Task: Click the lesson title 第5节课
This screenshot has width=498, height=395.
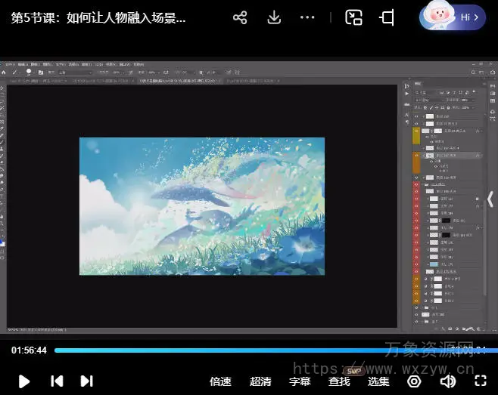Action: (98, 18)
